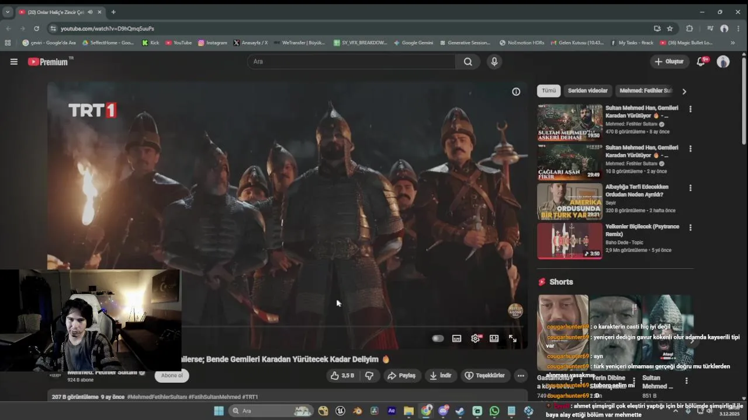Open WeTransfer bookmark

[299, 43]
